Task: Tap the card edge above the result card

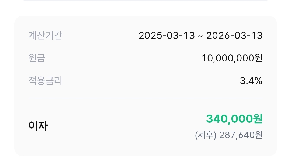Action: point(145,1)
